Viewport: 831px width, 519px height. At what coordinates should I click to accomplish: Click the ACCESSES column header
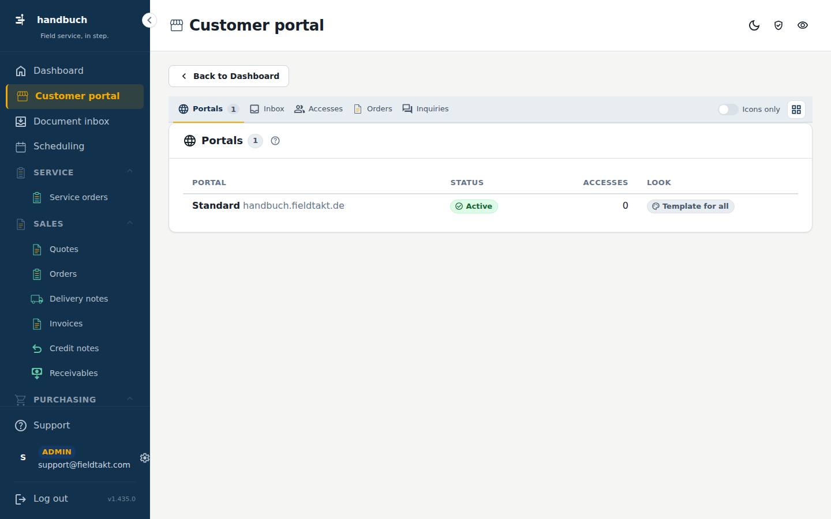(x=605, y=183)
